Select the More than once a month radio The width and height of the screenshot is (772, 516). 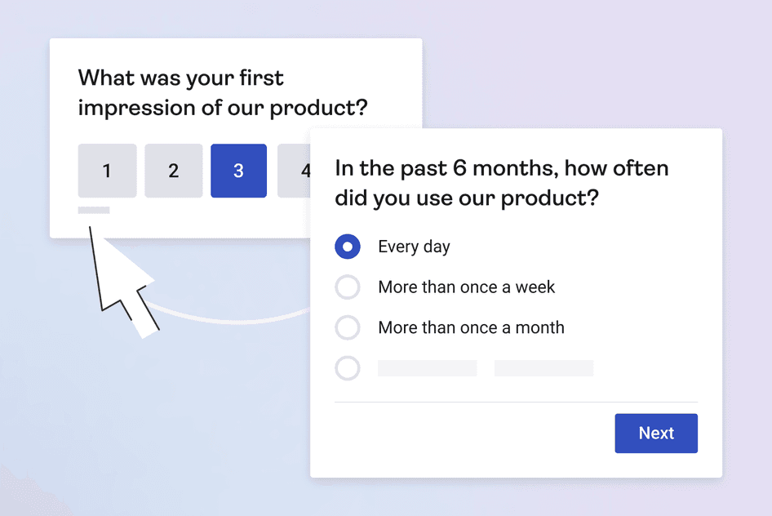[348, 327]
